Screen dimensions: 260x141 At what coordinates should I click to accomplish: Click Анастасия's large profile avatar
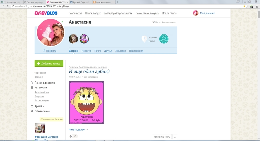51,33
